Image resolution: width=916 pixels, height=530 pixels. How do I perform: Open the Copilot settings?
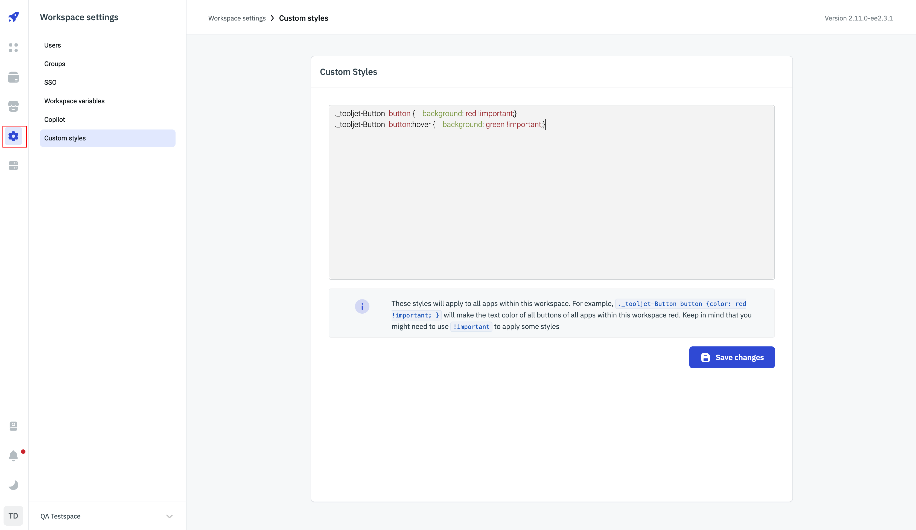pyautogui.click(x=54, y=119)
